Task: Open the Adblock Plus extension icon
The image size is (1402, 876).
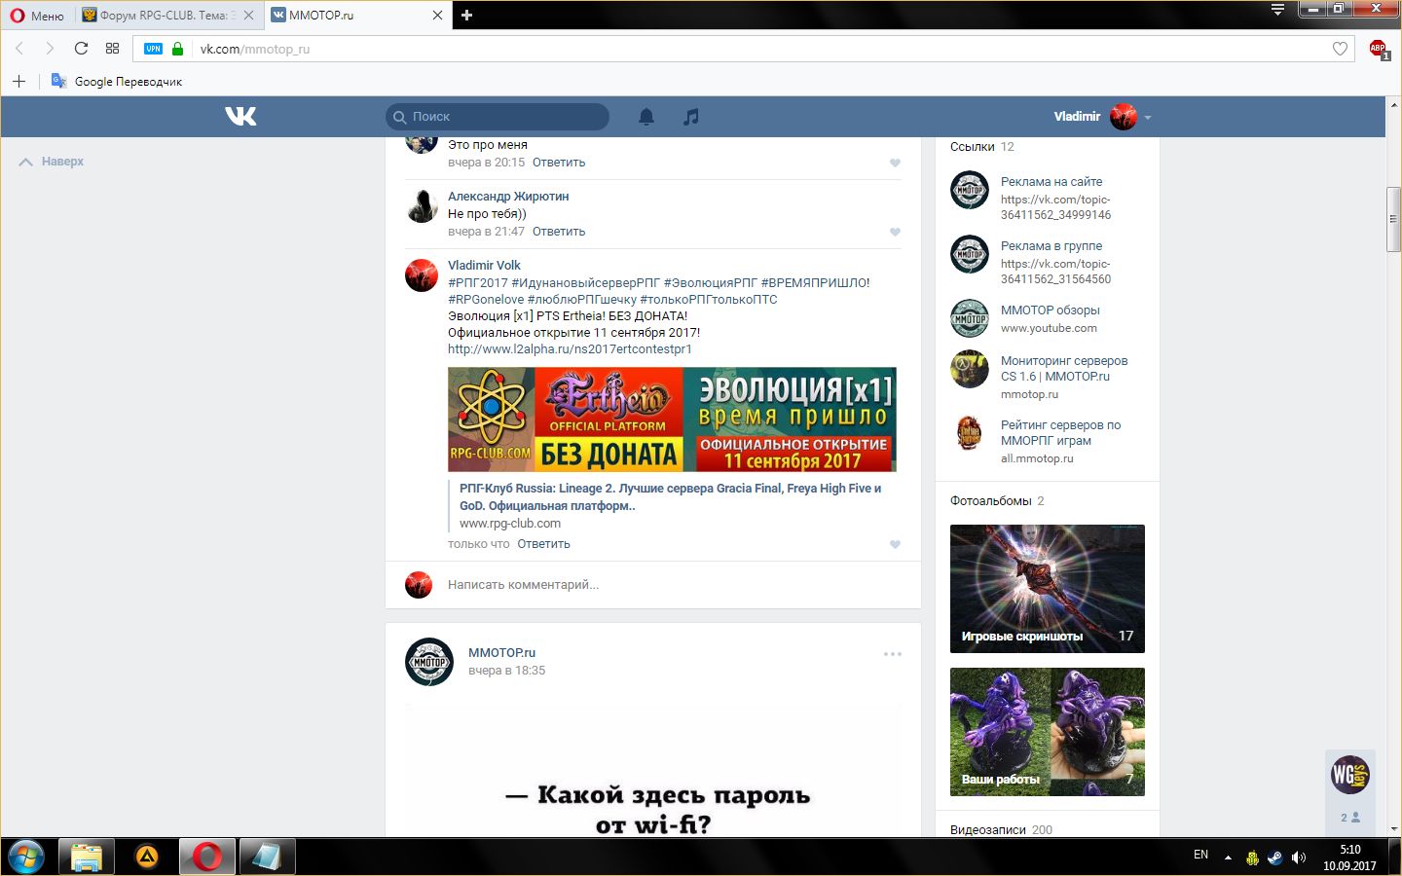Action: pos(1379,49)
